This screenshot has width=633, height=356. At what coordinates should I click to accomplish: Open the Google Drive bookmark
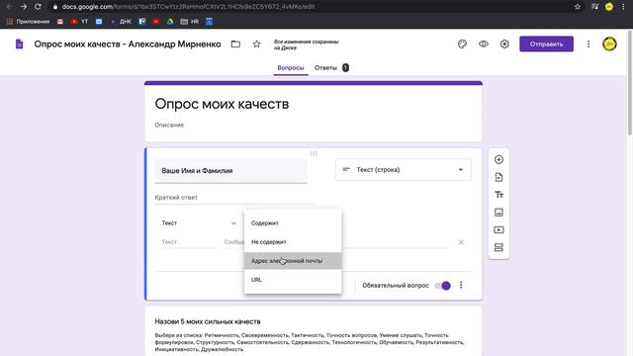(x=170, y=22)
